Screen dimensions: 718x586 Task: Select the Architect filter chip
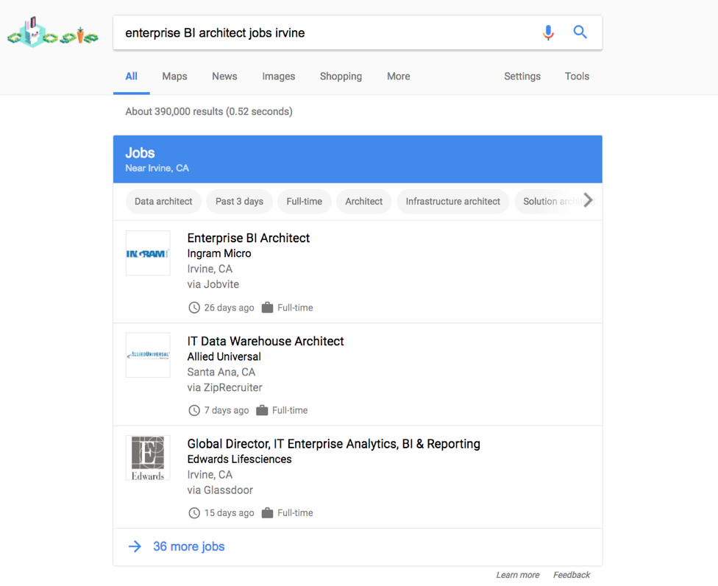[364, 202]
